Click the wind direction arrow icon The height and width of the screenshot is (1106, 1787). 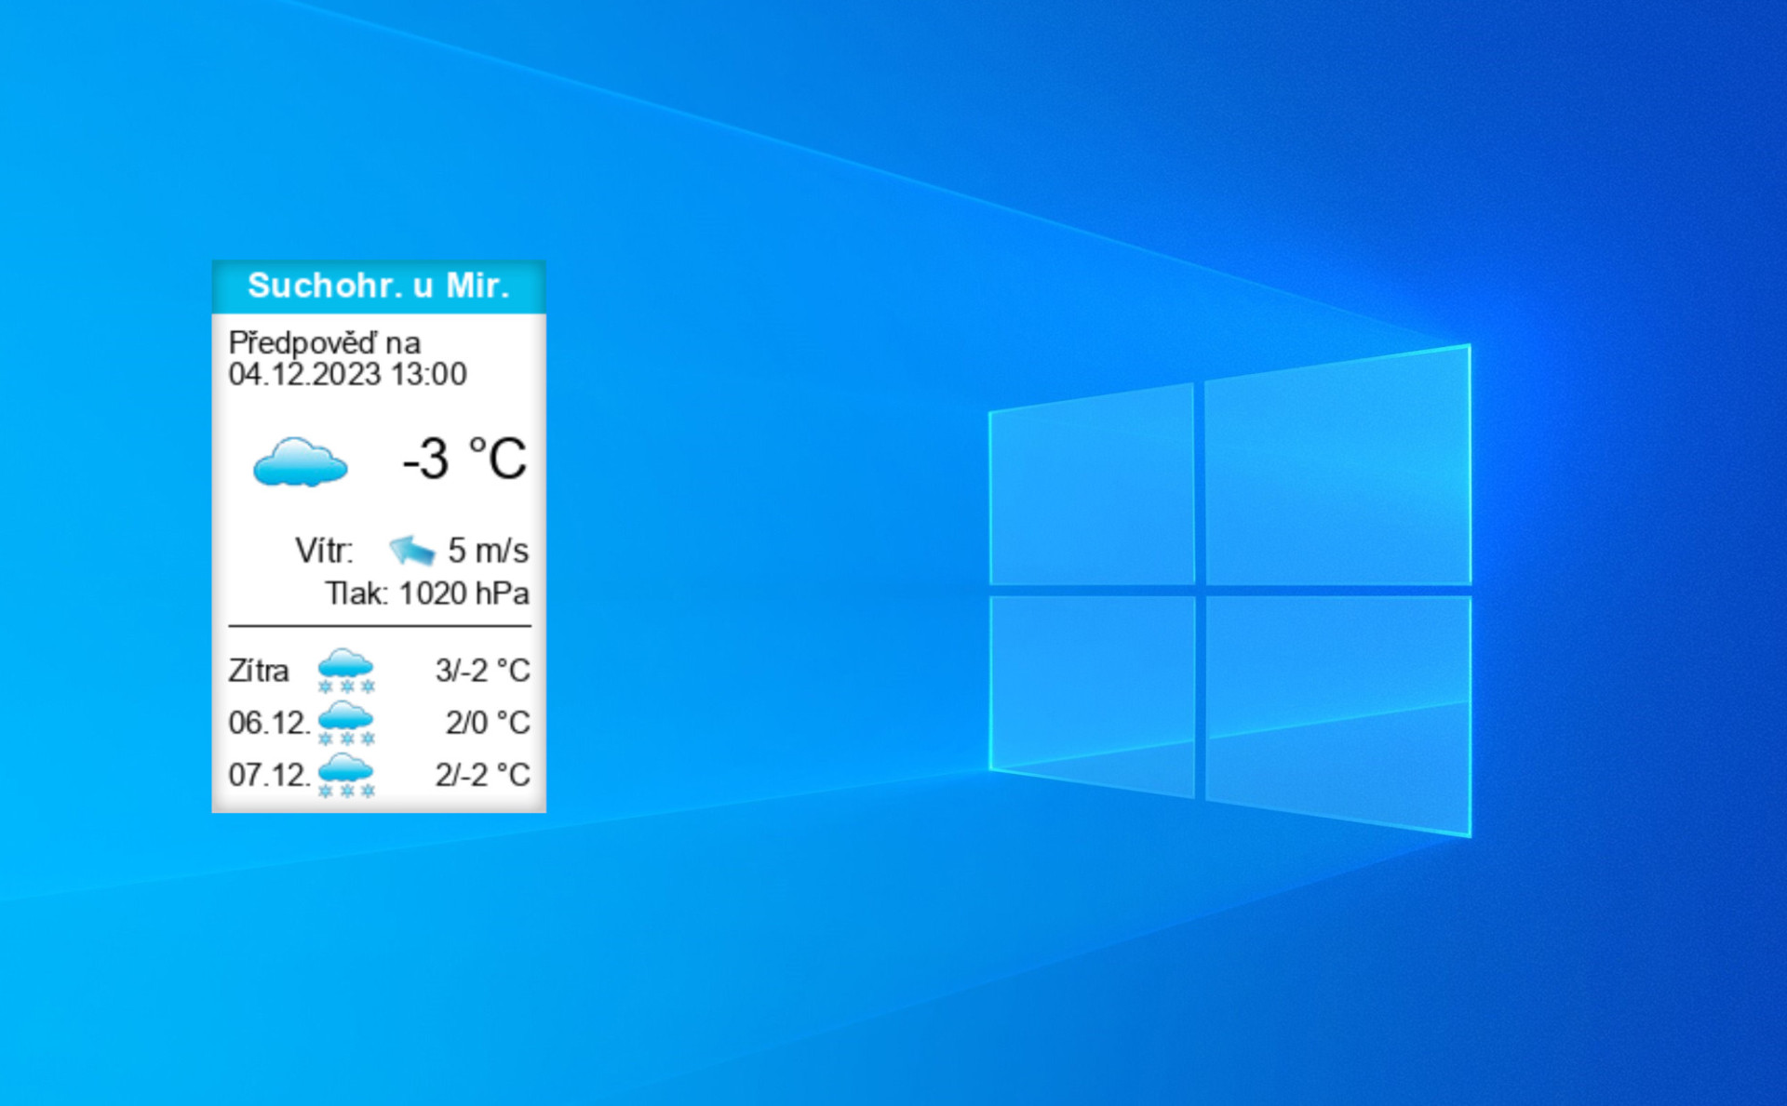click(412, 550)
